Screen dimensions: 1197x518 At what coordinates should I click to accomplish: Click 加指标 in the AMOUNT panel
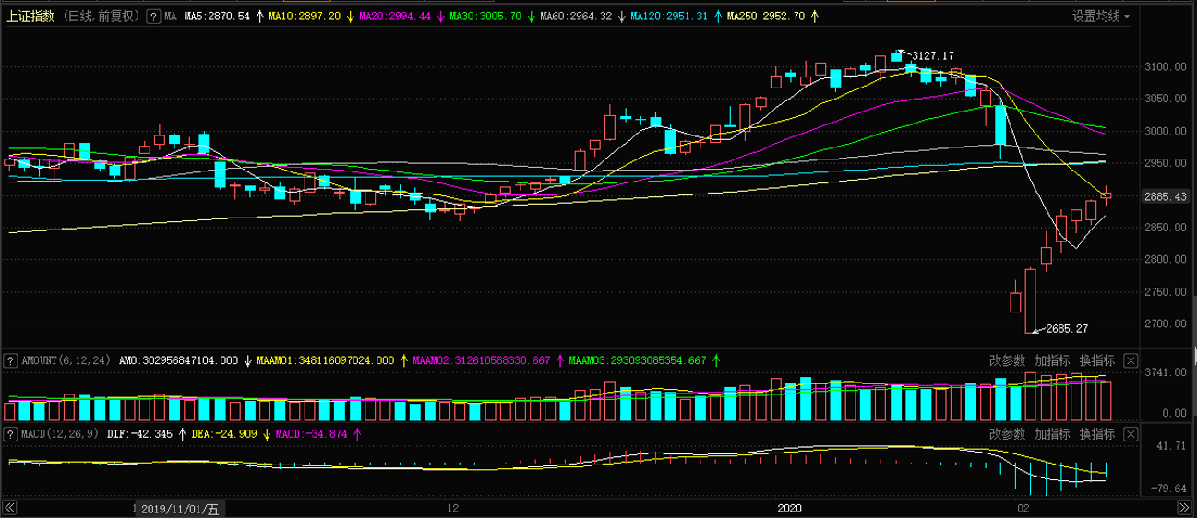point(1052,360)
